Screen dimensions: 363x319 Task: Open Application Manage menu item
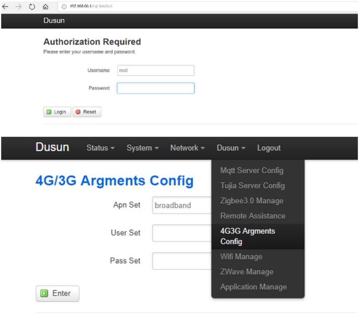click(x=258, y=287)
